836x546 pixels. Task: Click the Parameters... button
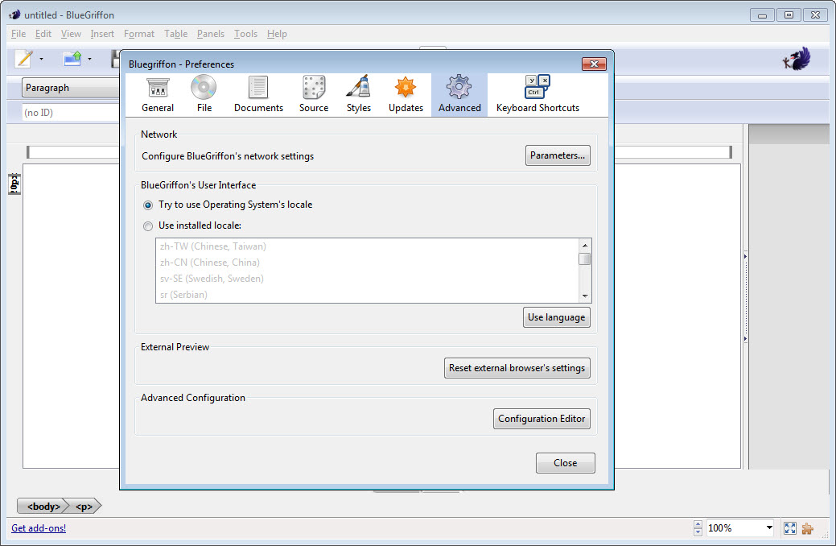pos(558,156)
